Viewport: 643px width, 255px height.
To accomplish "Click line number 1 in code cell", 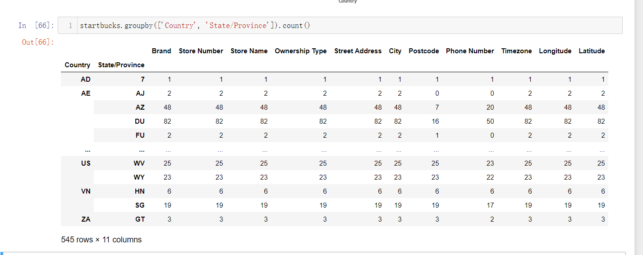I will tap(70, 26).
